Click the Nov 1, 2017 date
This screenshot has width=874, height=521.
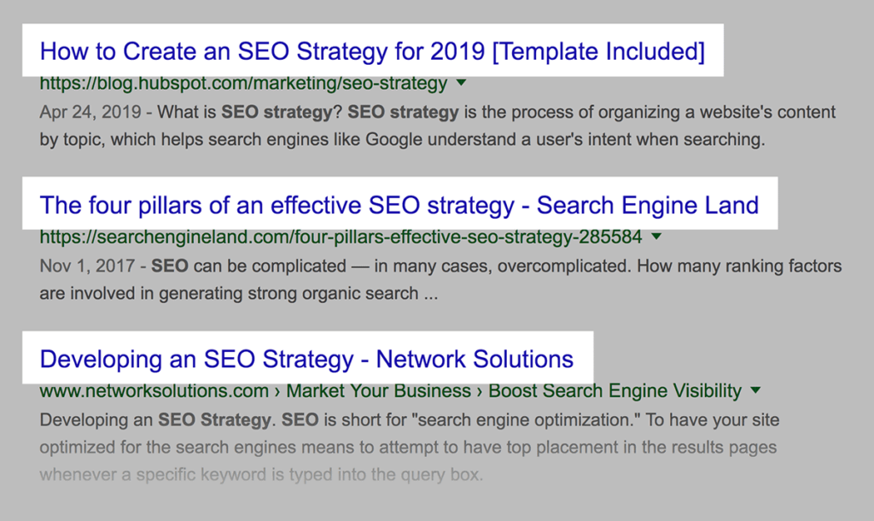tap(73, 266)
